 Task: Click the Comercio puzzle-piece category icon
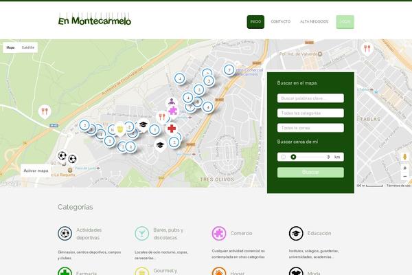coord(219,234)
